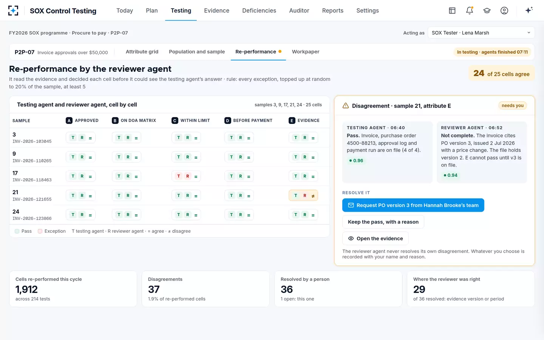Click the graduation cap learning icon
Image resolution: width=544 pixels, height=340 pixels.
(487, 11)
